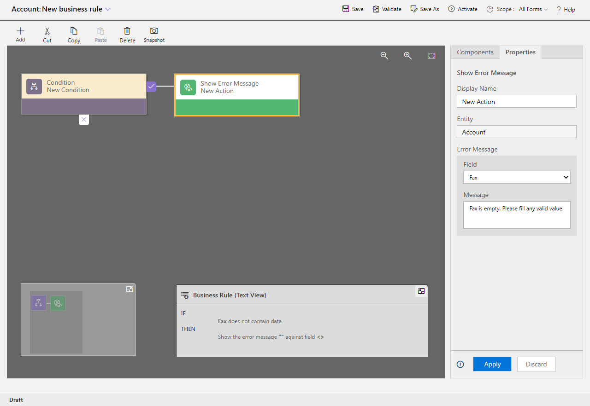Toggle the condition's true-path check connector

151,87
